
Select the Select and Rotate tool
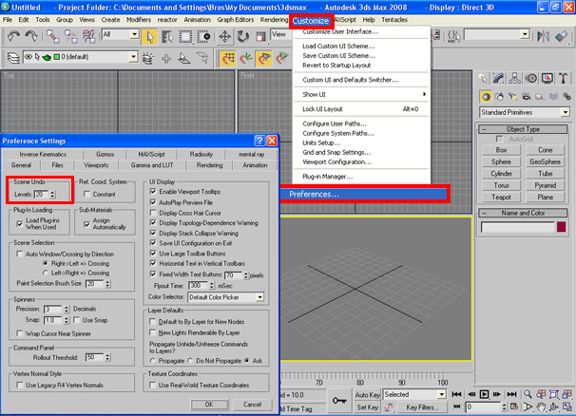click(x=242, y=37)
